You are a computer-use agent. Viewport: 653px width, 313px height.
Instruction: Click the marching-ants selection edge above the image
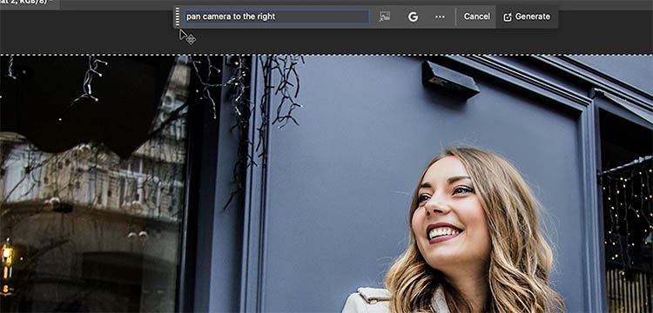[326, 55]
